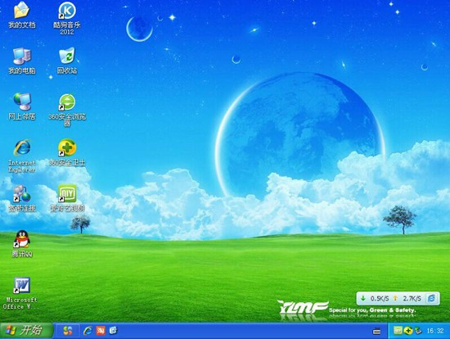
Task: Click the colorful quick launch icon beside Start
Action: (68, 331)
